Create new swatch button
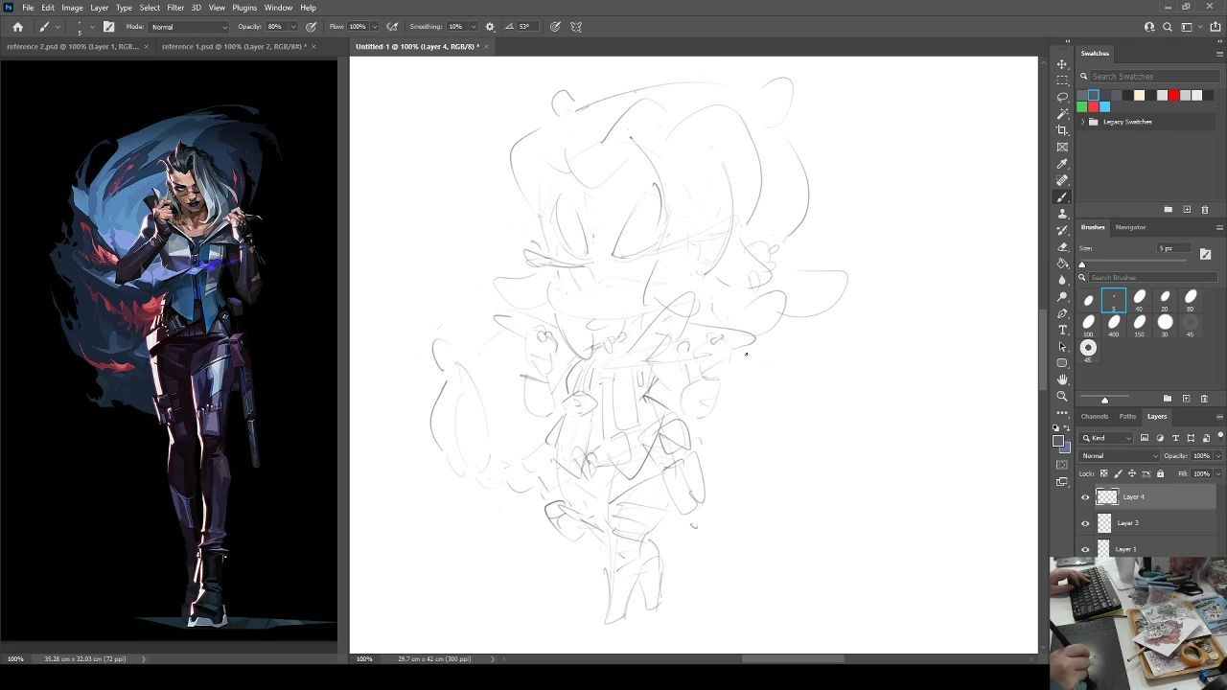The width and height of the screenshot is (1227, 690). [1187, 209]
